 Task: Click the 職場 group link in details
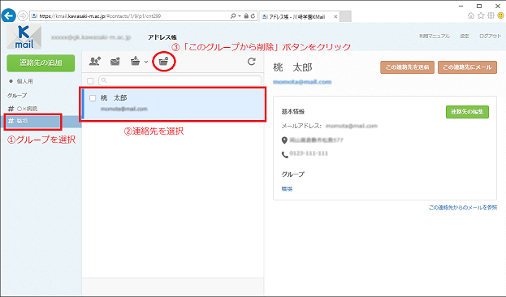pyautogui.click(x=287, y=189)
